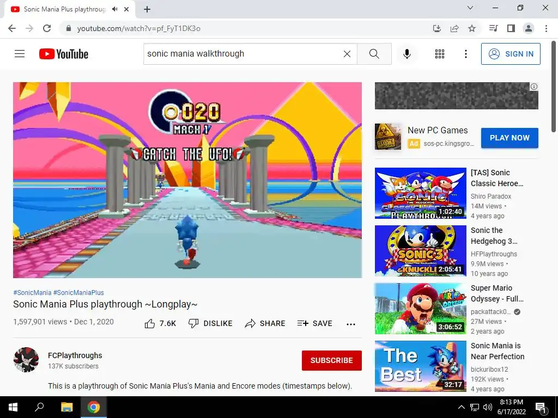Viewport: 558px width, 418px height.
Task: Click the Chrome taskbar icon
Action: pos(94,407)
